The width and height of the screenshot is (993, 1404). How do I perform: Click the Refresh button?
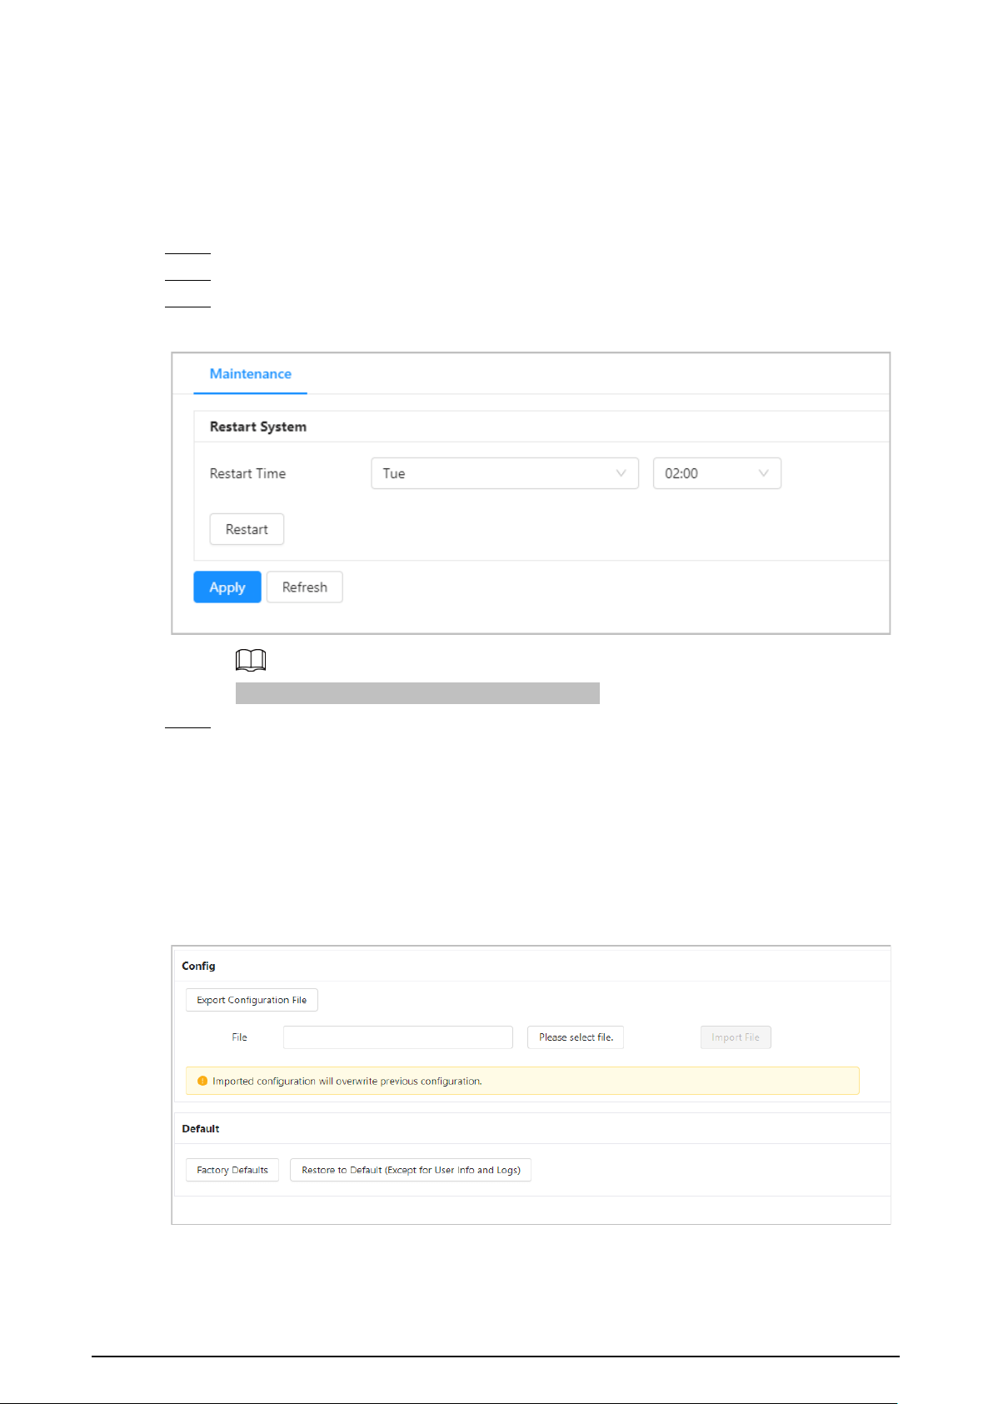(305, 587)
